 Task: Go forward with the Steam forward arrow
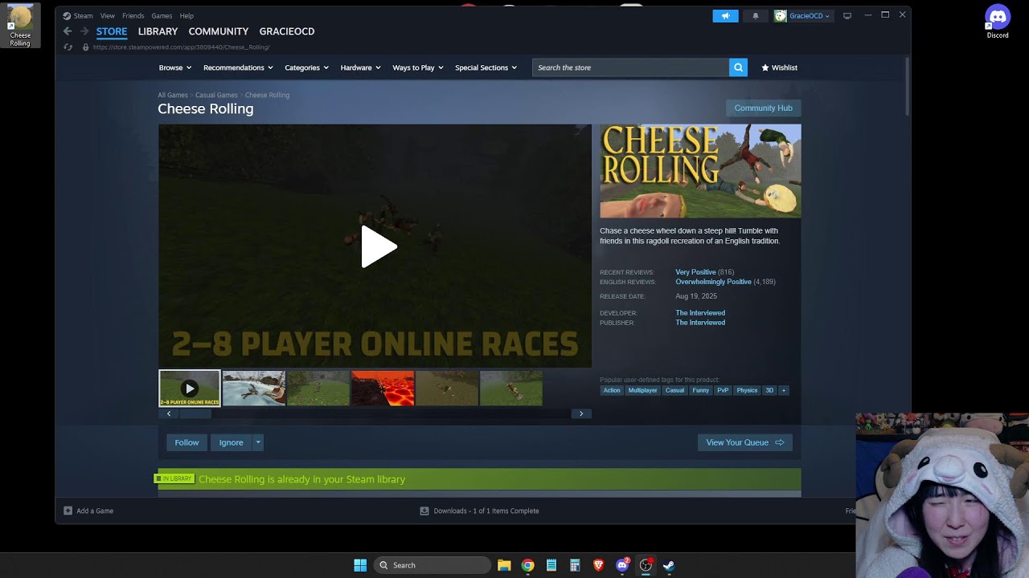[x=84, y=31]
